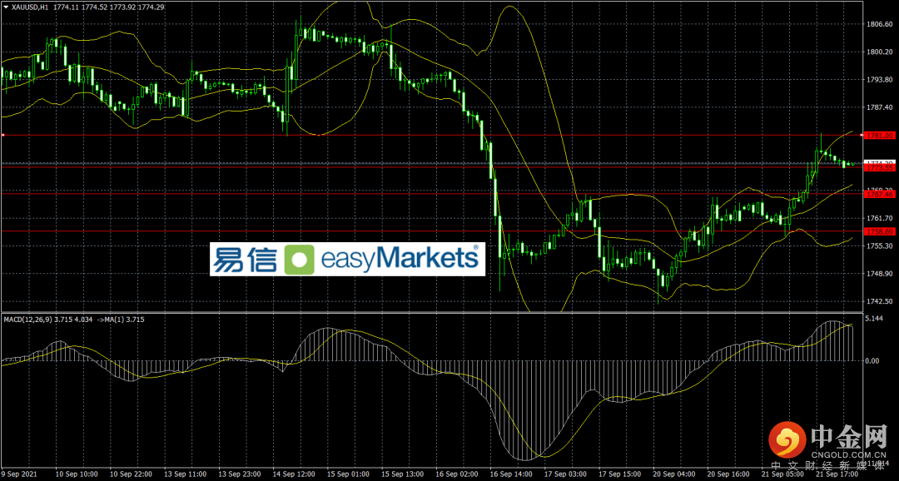Click the 1748.90 price axis value
The width and height of the screenshot is (899, 481).
click(880, 274)
